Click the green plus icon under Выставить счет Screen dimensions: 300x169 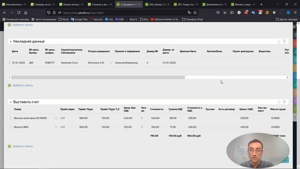tap(9, 146)
